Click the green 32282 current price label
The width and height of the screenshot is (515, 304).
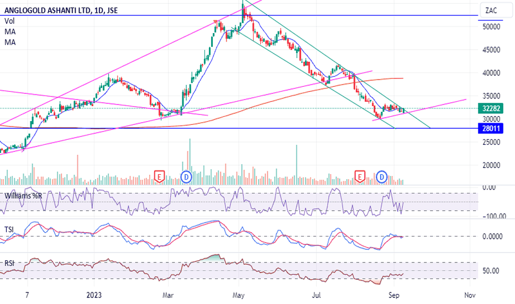[x=491, y=108]
